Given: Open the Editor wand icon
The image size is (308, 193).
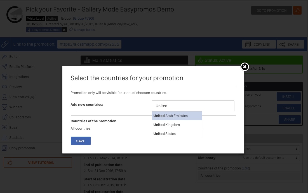Looking at the screenshot, I should pyautogui.click(x=4, y=56).
